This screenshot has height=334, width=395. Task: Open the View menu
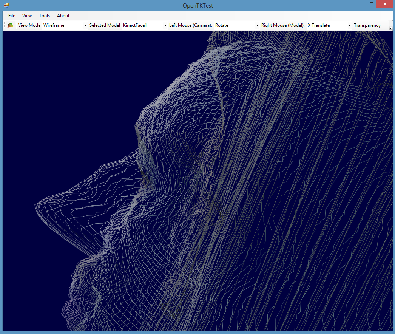click(x=27, y=15)
